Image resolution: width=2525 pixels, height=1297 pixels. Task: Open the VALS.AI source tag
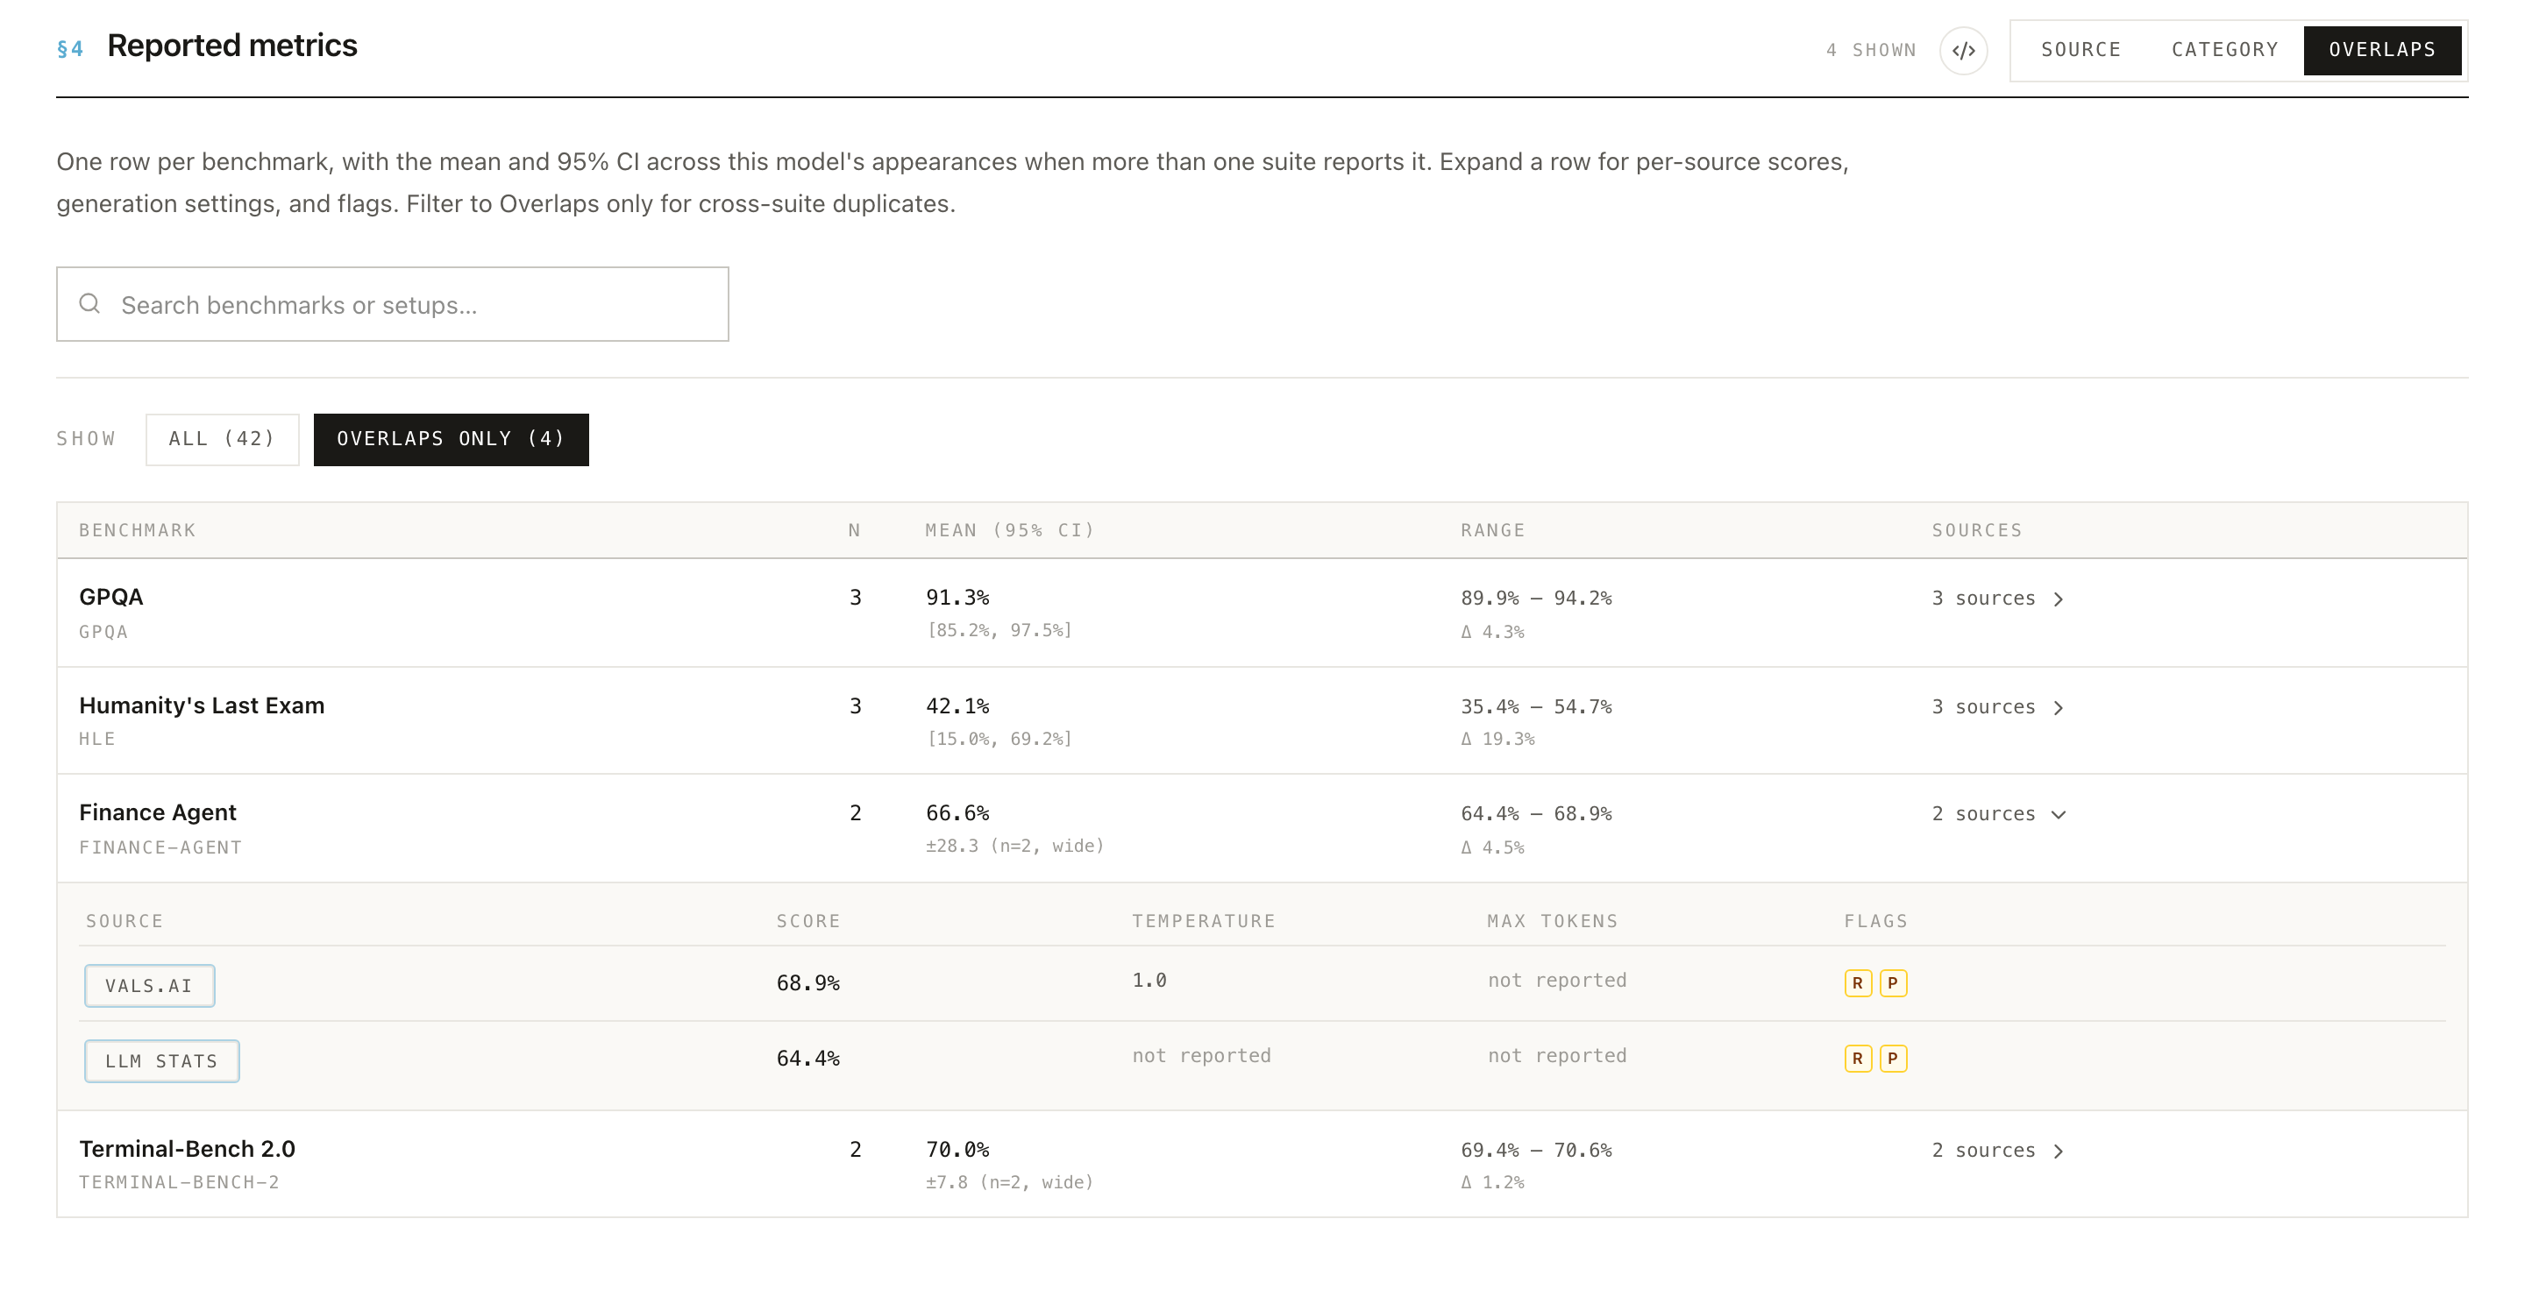[x=149, y=986]
